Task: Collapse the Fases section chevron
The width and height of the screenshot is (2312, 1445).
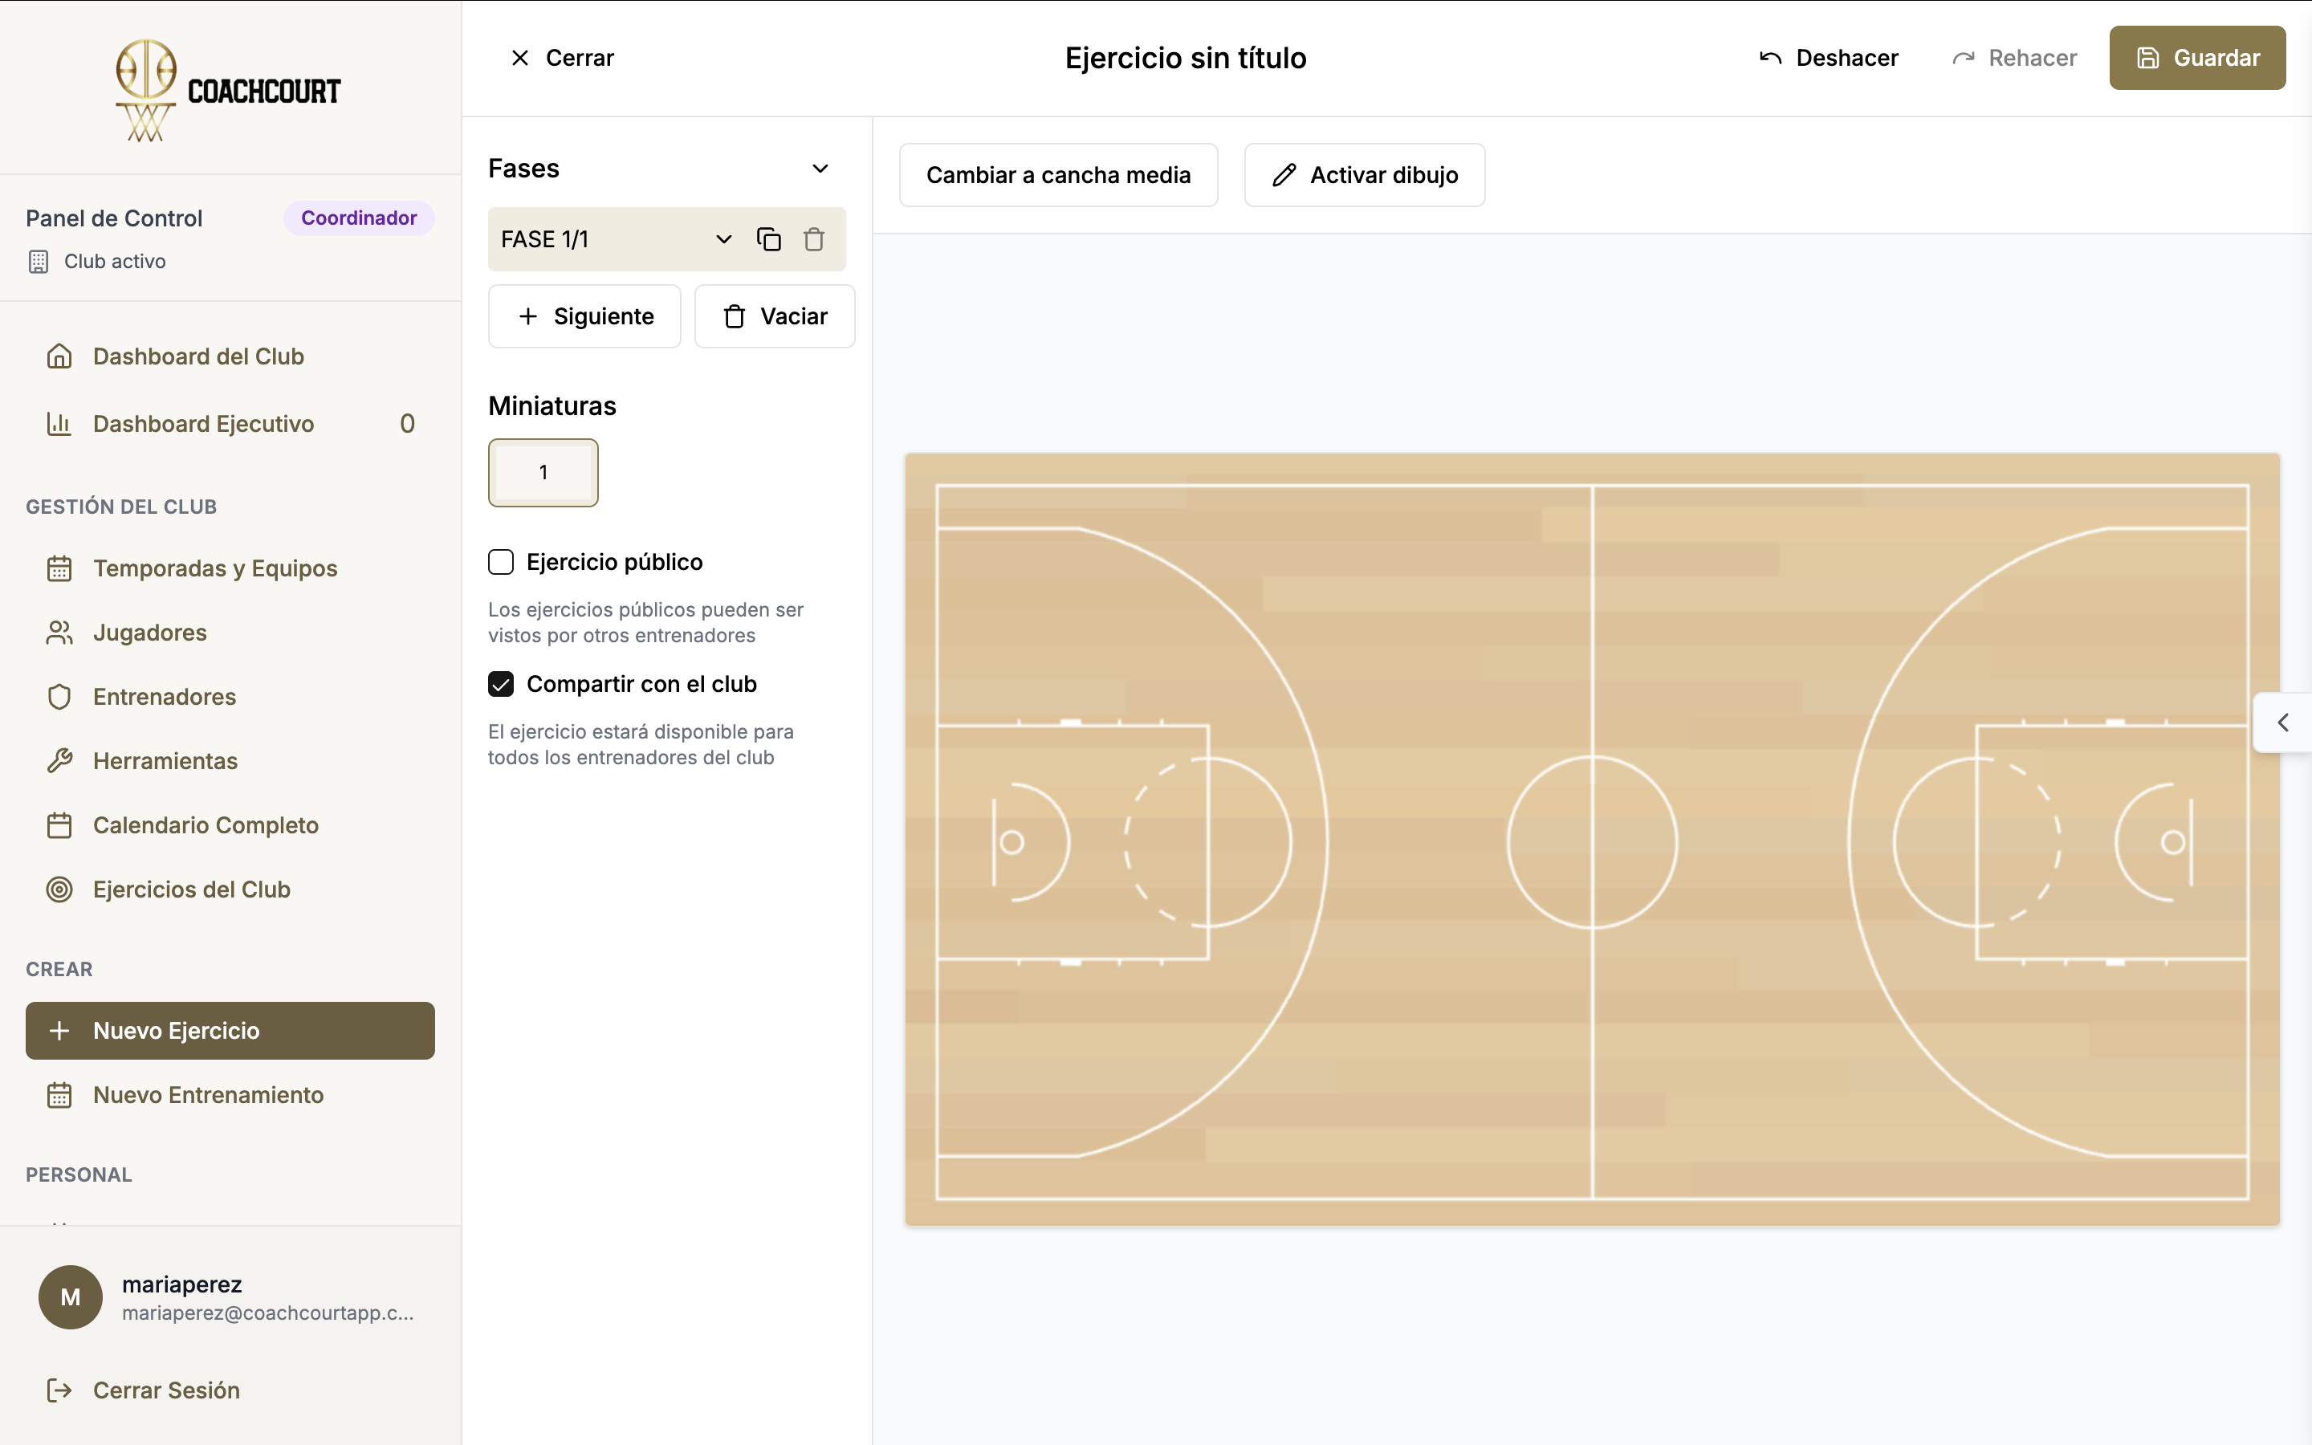Action: pyautogui.click(x=820, y=169)
